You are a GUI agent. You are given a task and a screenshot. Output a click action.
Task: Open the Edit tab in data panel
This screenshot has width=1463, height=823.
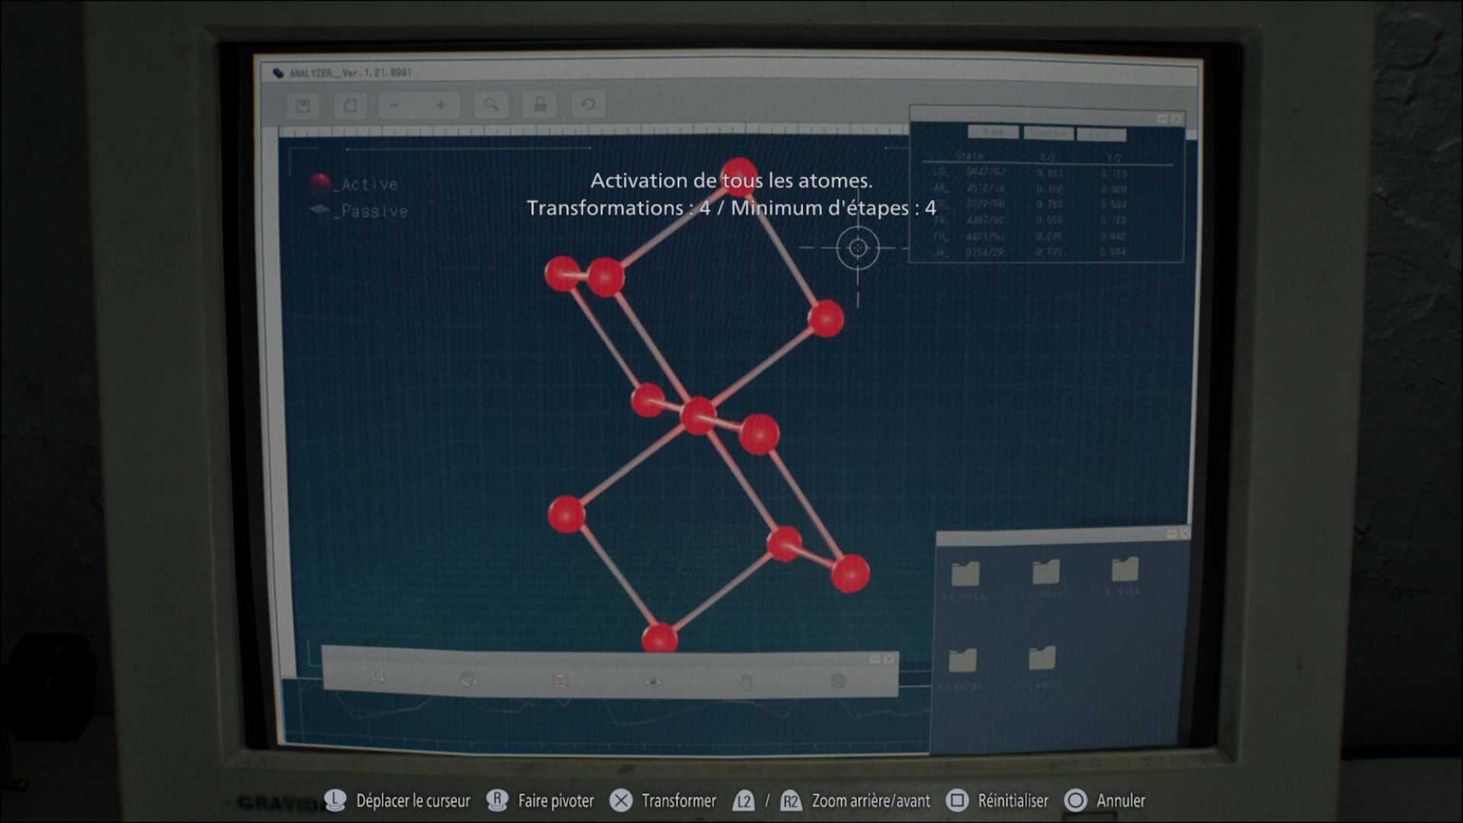[x=1100, y=134]
